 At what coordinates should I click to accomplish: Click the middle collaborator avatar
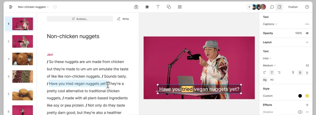point(259,7)
